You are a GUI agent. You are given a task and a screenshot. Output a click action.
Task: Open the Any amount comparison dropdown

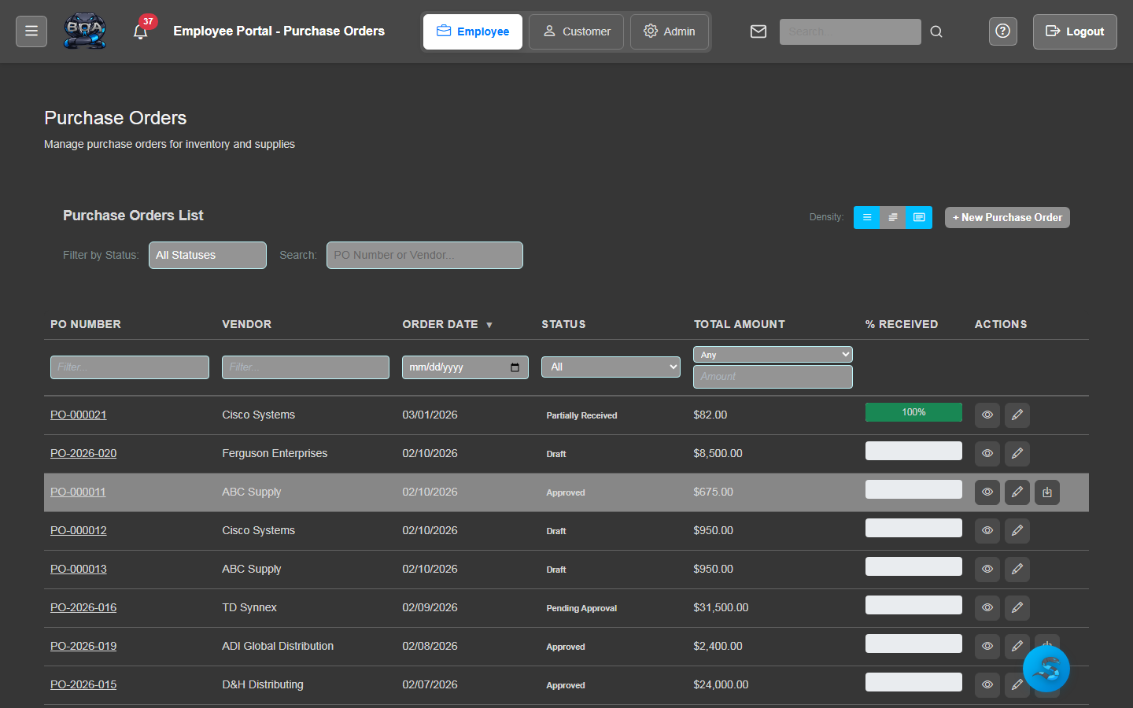click(x=772, y=354)
